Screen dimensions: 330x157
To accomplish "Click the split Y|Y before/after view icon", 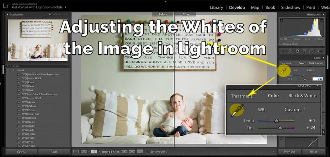I will [x=94, y=152].
